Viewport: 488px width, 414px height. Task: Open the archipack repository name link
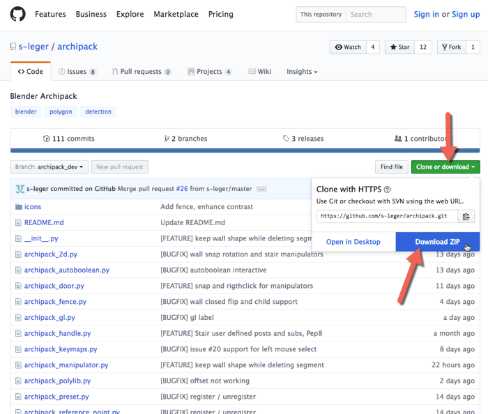tap(77, 47)
